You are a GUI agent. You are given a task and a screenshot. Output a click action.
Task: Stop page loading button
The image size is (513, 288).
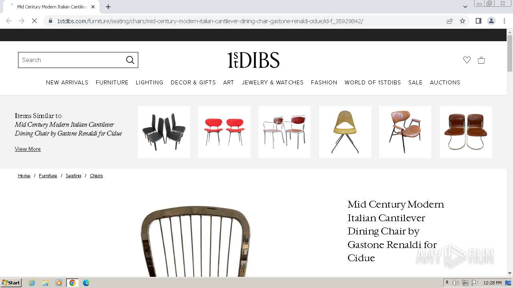click(34, 21)
